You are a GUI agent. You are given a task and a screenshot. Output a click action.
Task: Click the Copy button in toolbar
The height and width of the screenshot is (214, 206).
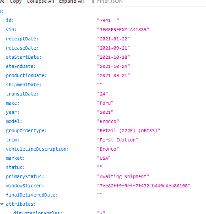[x=16, y=1]
